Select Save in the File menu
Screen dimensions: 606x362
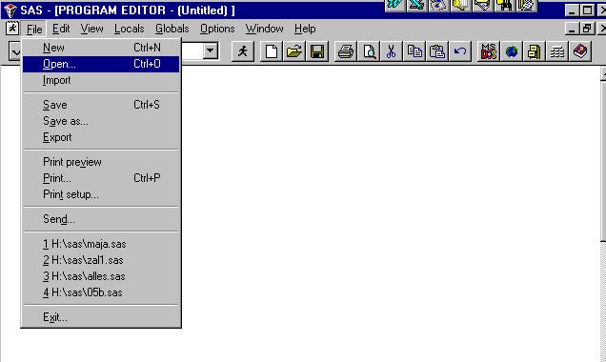click(101, 105)
